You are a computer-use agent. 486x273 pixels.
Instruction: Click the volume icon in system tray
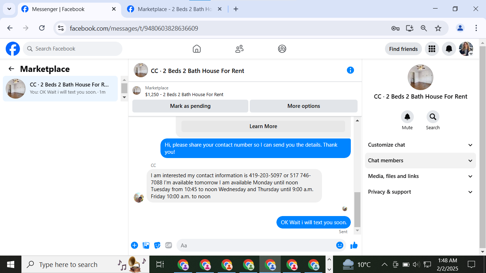tap(416, 264)
